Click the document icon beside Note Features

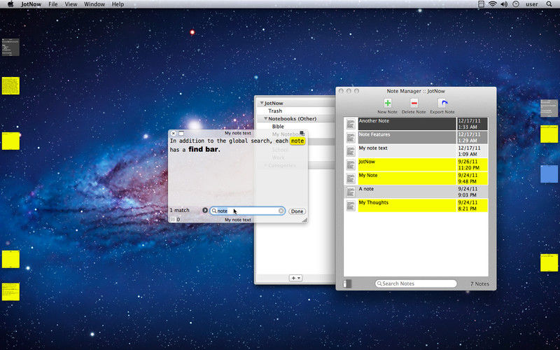(x=351, y=137)
